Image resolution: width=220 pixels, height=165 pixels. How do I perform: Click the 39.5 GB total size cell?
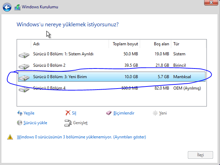pos(131,65)
